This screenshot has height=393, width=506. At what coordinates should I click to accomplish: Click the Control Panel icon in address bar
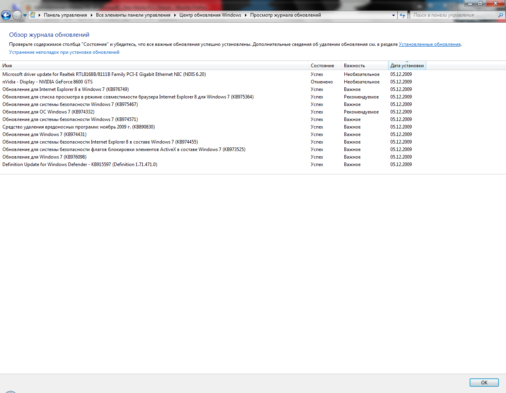coord(33,15)
